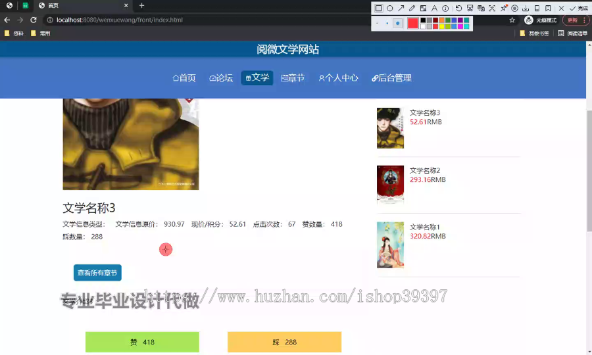Open the 无痕模式 incognito indicator
This screenshot has width=592, height=355.
540,20
